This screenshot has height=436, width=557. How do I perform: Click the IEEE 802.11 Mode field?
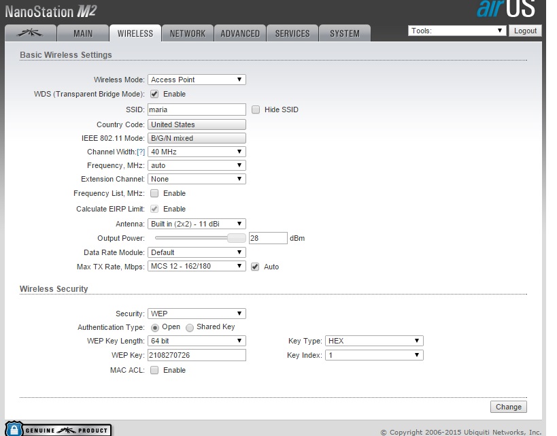[197, 138]
